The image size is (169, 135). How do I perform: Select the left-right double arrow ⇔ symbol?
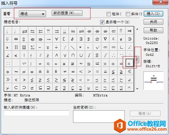[16, 39]
